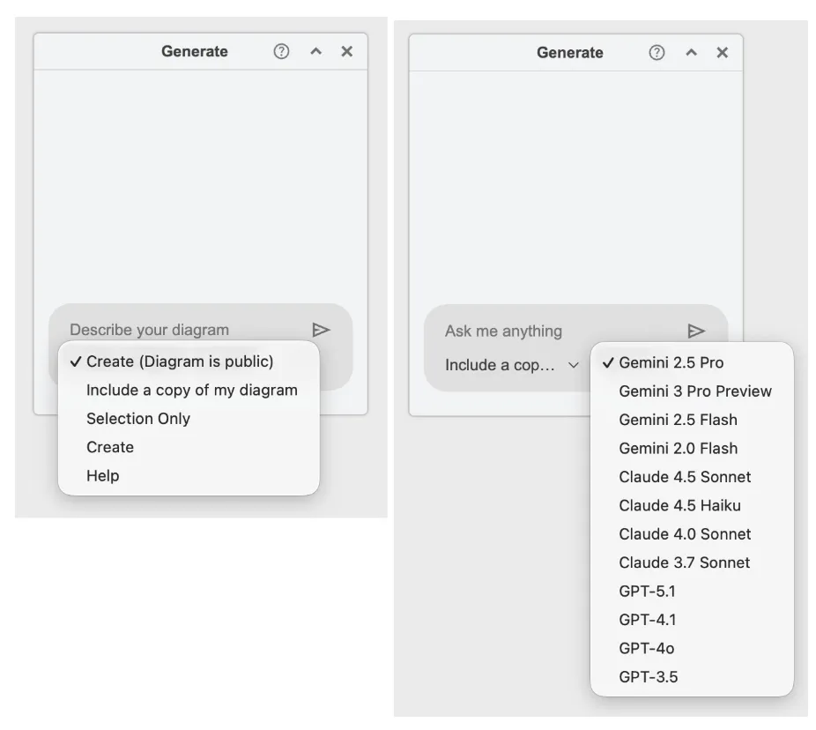Open the Include a copy dropdown chevron
816x730 pixels.
(x=574, y=364)
